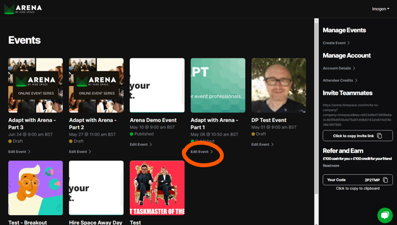Click the Hire Space Away Day title
397x225 pixels.
click(95, 223)
